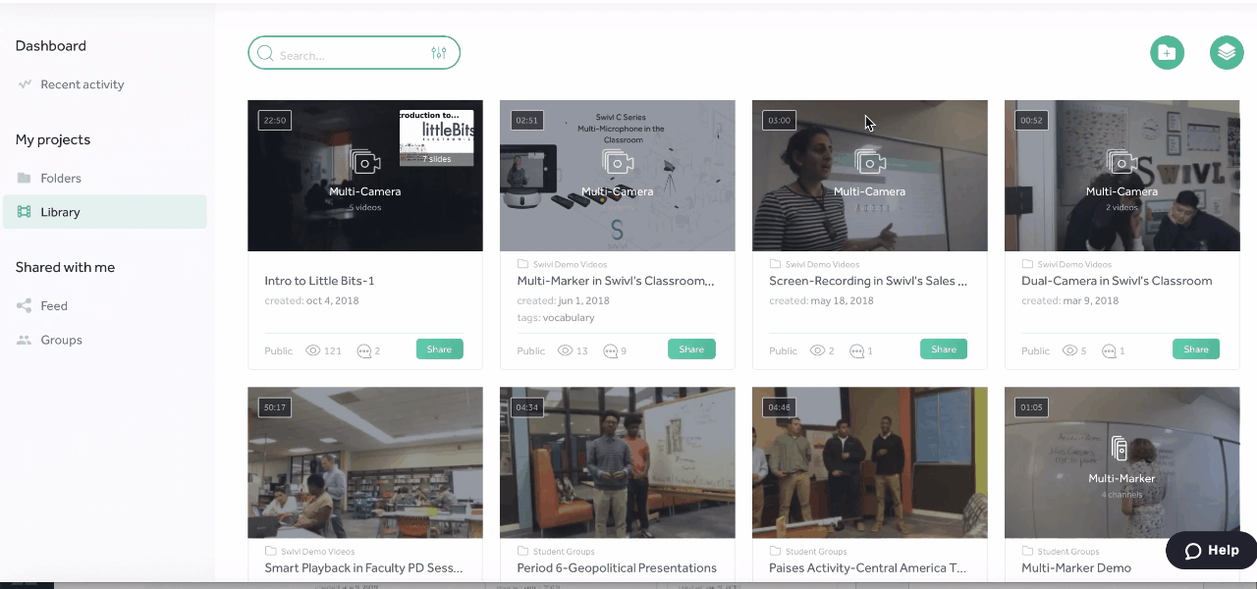Screen dimensions: 1257x589
Task: Click comments icon on Intro to Little Bits-1
Action: (x=365, y=350)
